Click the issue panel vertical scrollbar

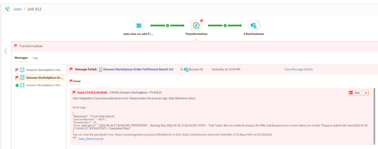(374, 116)
